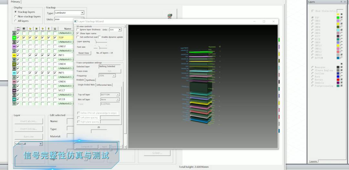Enable Ignore layer thickness checkbox
Screen dimensions: 349x170
pos(78,30)
